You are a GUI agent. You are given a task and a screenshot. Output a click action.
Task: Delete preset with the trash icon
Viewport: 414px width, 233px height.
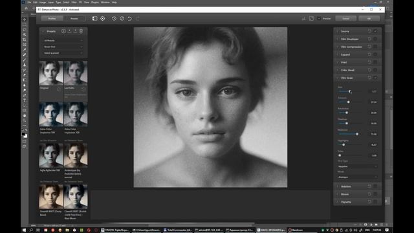tap(81, 31)
